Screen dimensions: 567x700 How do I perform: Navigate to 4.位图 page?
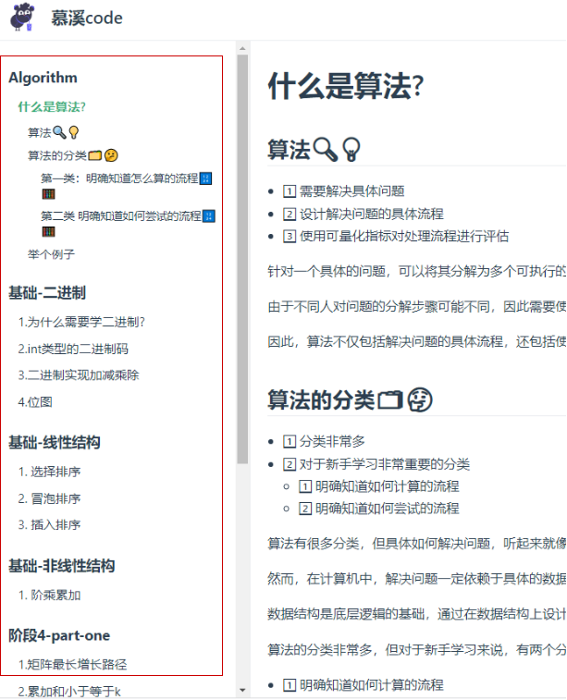[x=35, y=402]
